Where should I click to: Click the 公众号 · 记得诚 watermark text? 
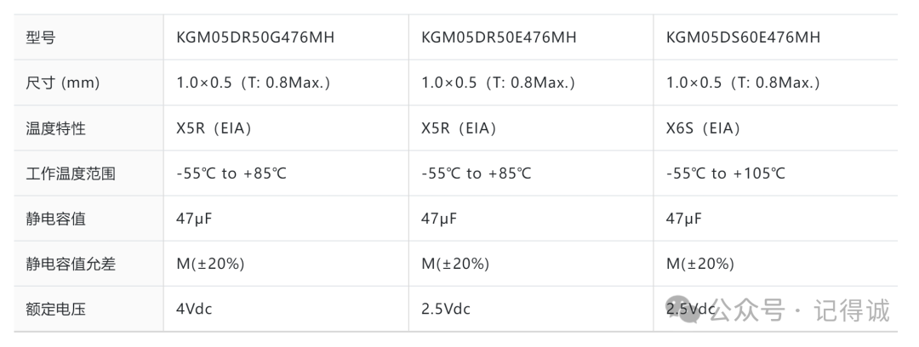(802, 310)
